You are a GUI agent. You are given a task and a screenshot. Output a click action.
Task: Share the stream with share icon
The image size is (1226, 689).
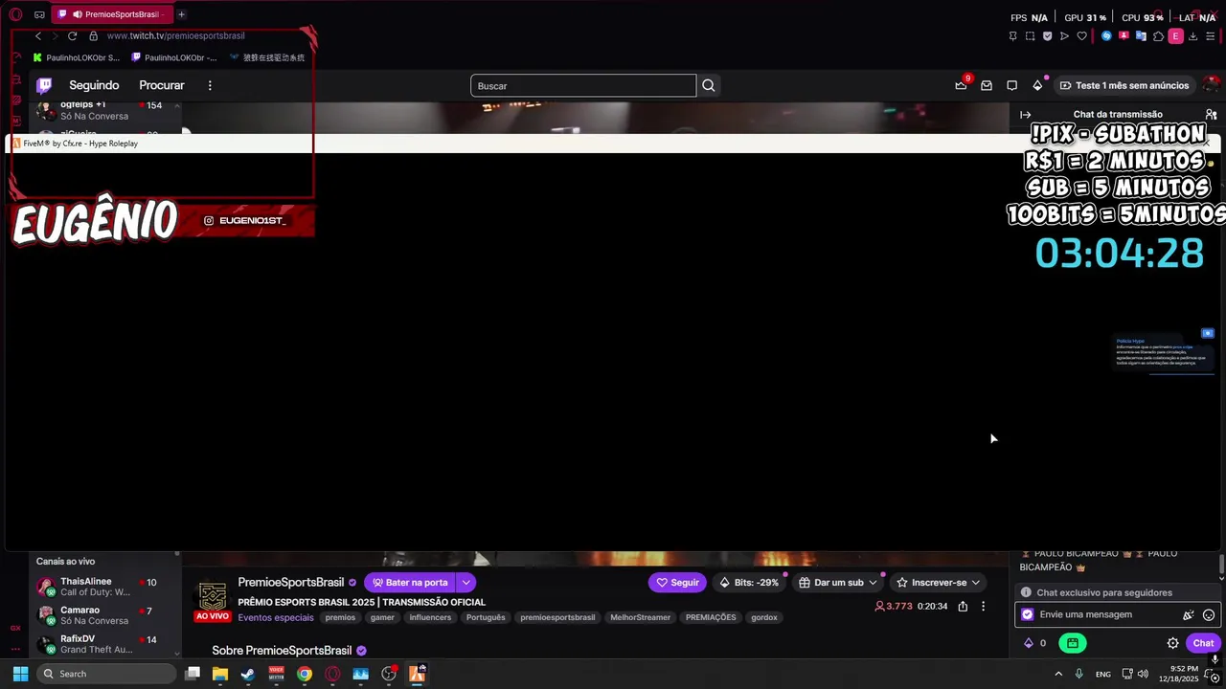[963, 606]
